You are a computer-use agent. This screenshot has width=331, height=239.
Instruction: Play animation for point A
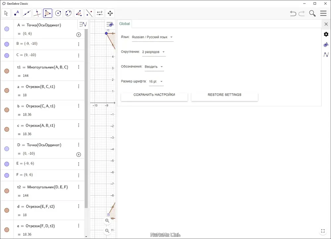[78, 35]
